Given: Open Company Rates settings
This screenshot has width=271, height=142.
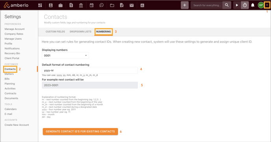Looking at the screenshot, I should point(14,34).
